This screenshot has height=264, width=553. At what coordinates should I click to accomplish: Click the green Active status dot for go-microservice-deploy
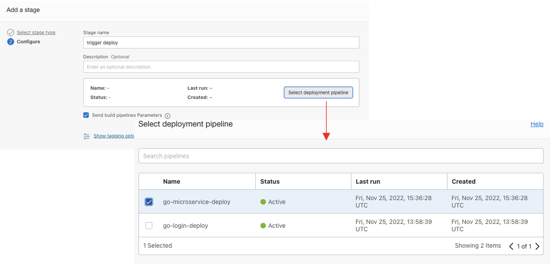[x=263, y=202]
